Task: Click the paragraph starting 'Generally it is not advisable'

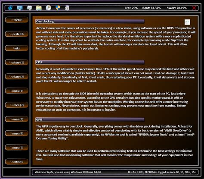Action: click(115, 75)
